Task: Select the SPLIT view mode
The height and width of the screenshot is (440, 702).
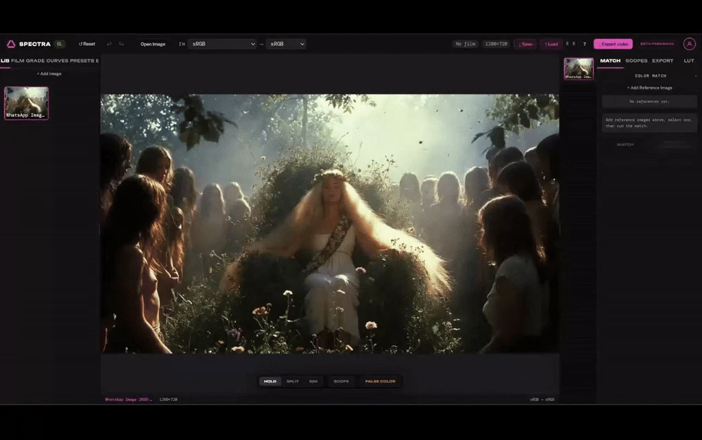Action: [x=293, y=381]
